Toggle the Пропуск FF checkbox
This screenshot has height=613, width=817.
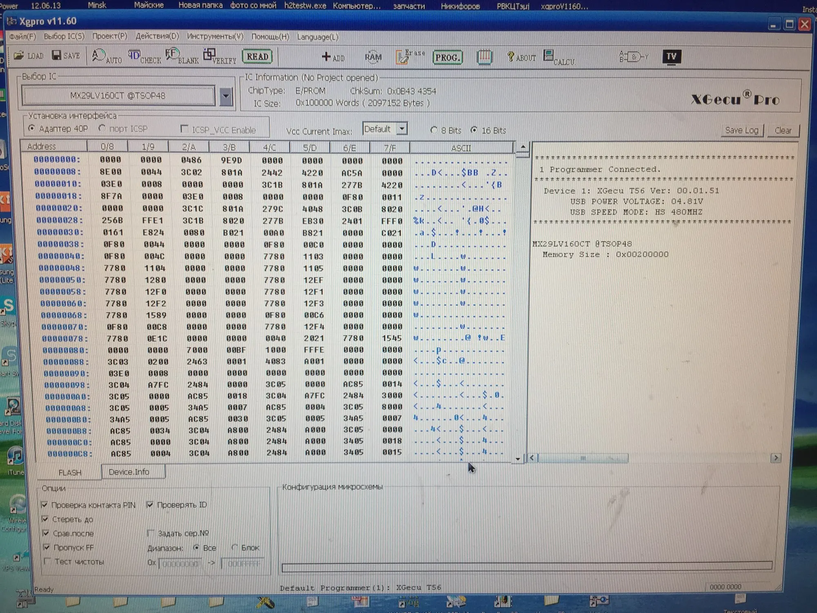(x=46, y=547)
